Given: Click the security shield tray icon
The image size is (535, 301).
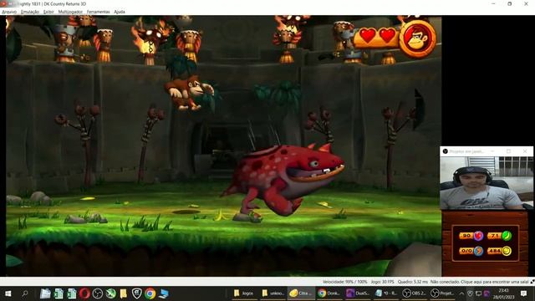Looking at the screenshot, I should click(470, 293).
